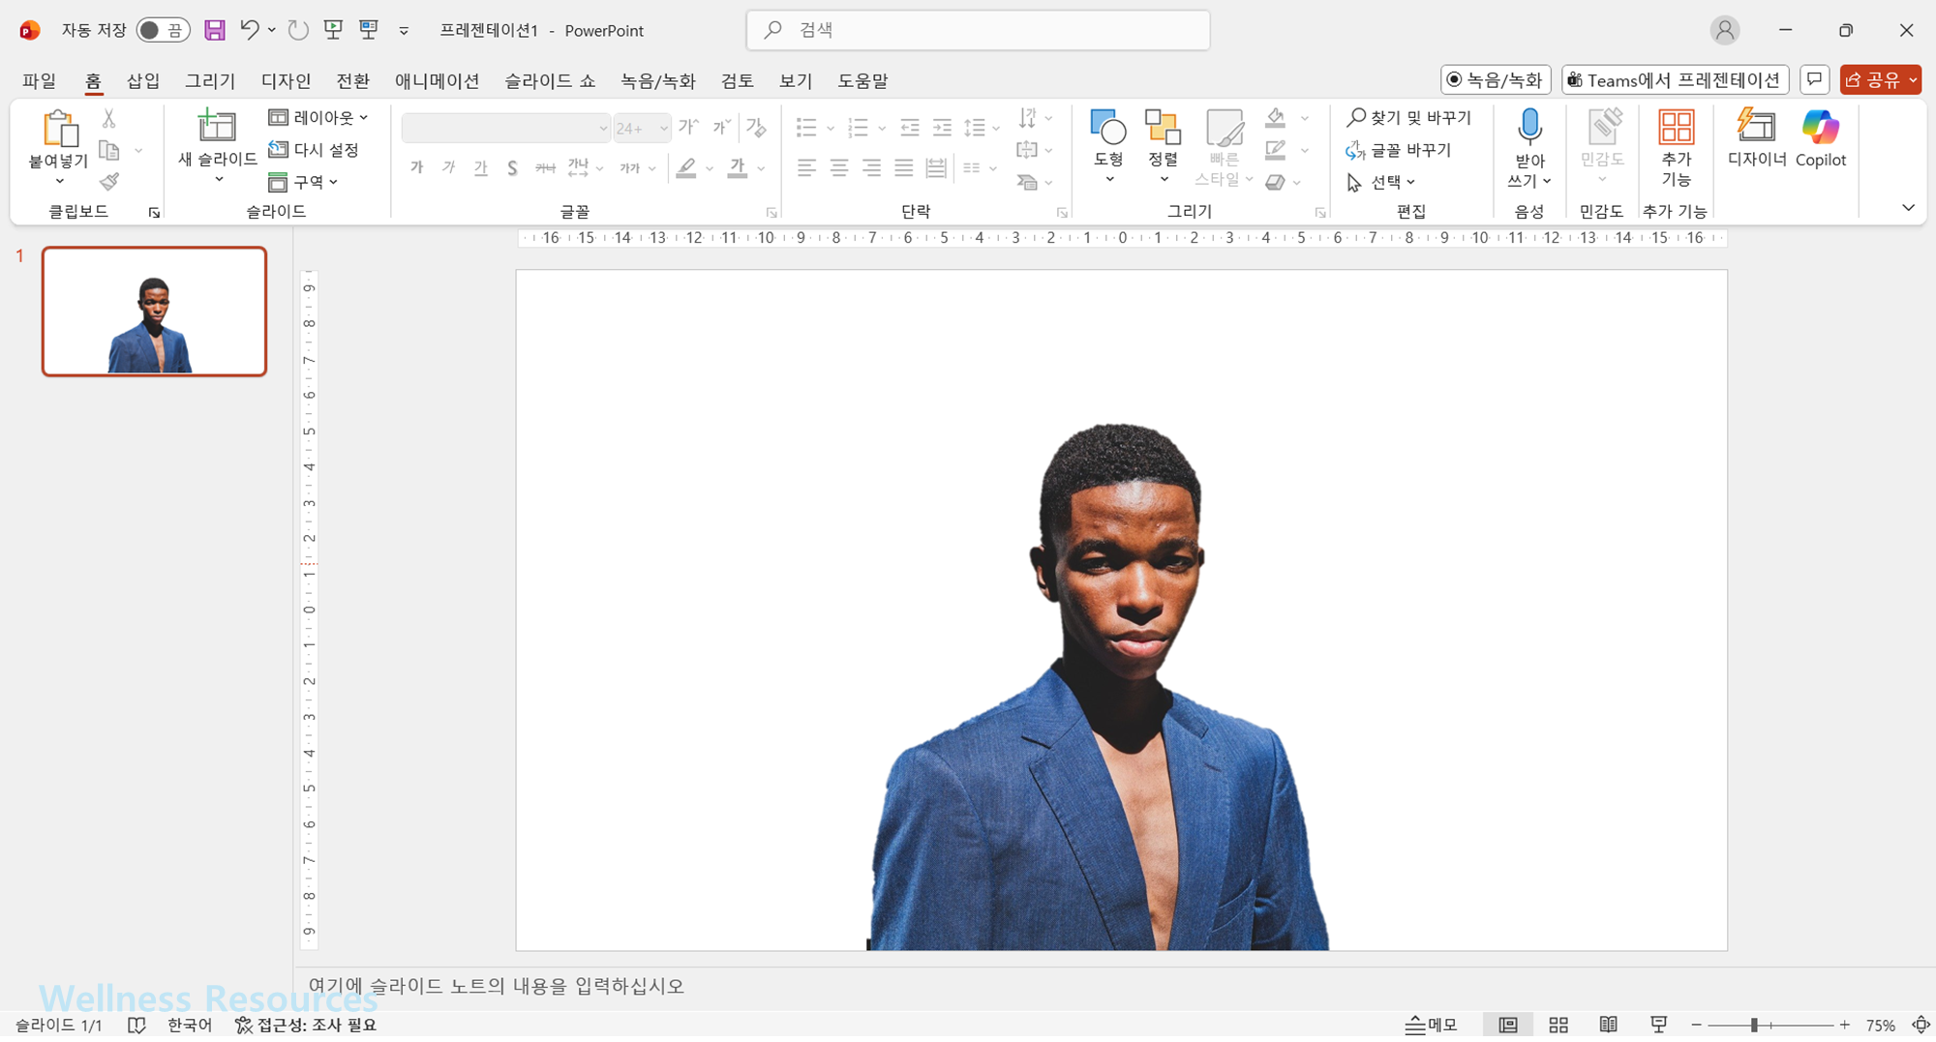Expand the Select (선택) dropdown

pyautogui.click(x=1381, y=182)
